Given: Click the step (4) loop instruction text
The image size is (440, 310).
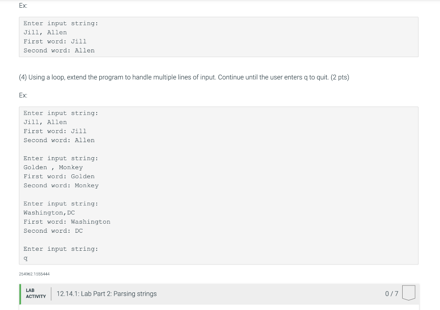Looking at the screenshot, I should [184, 77].
